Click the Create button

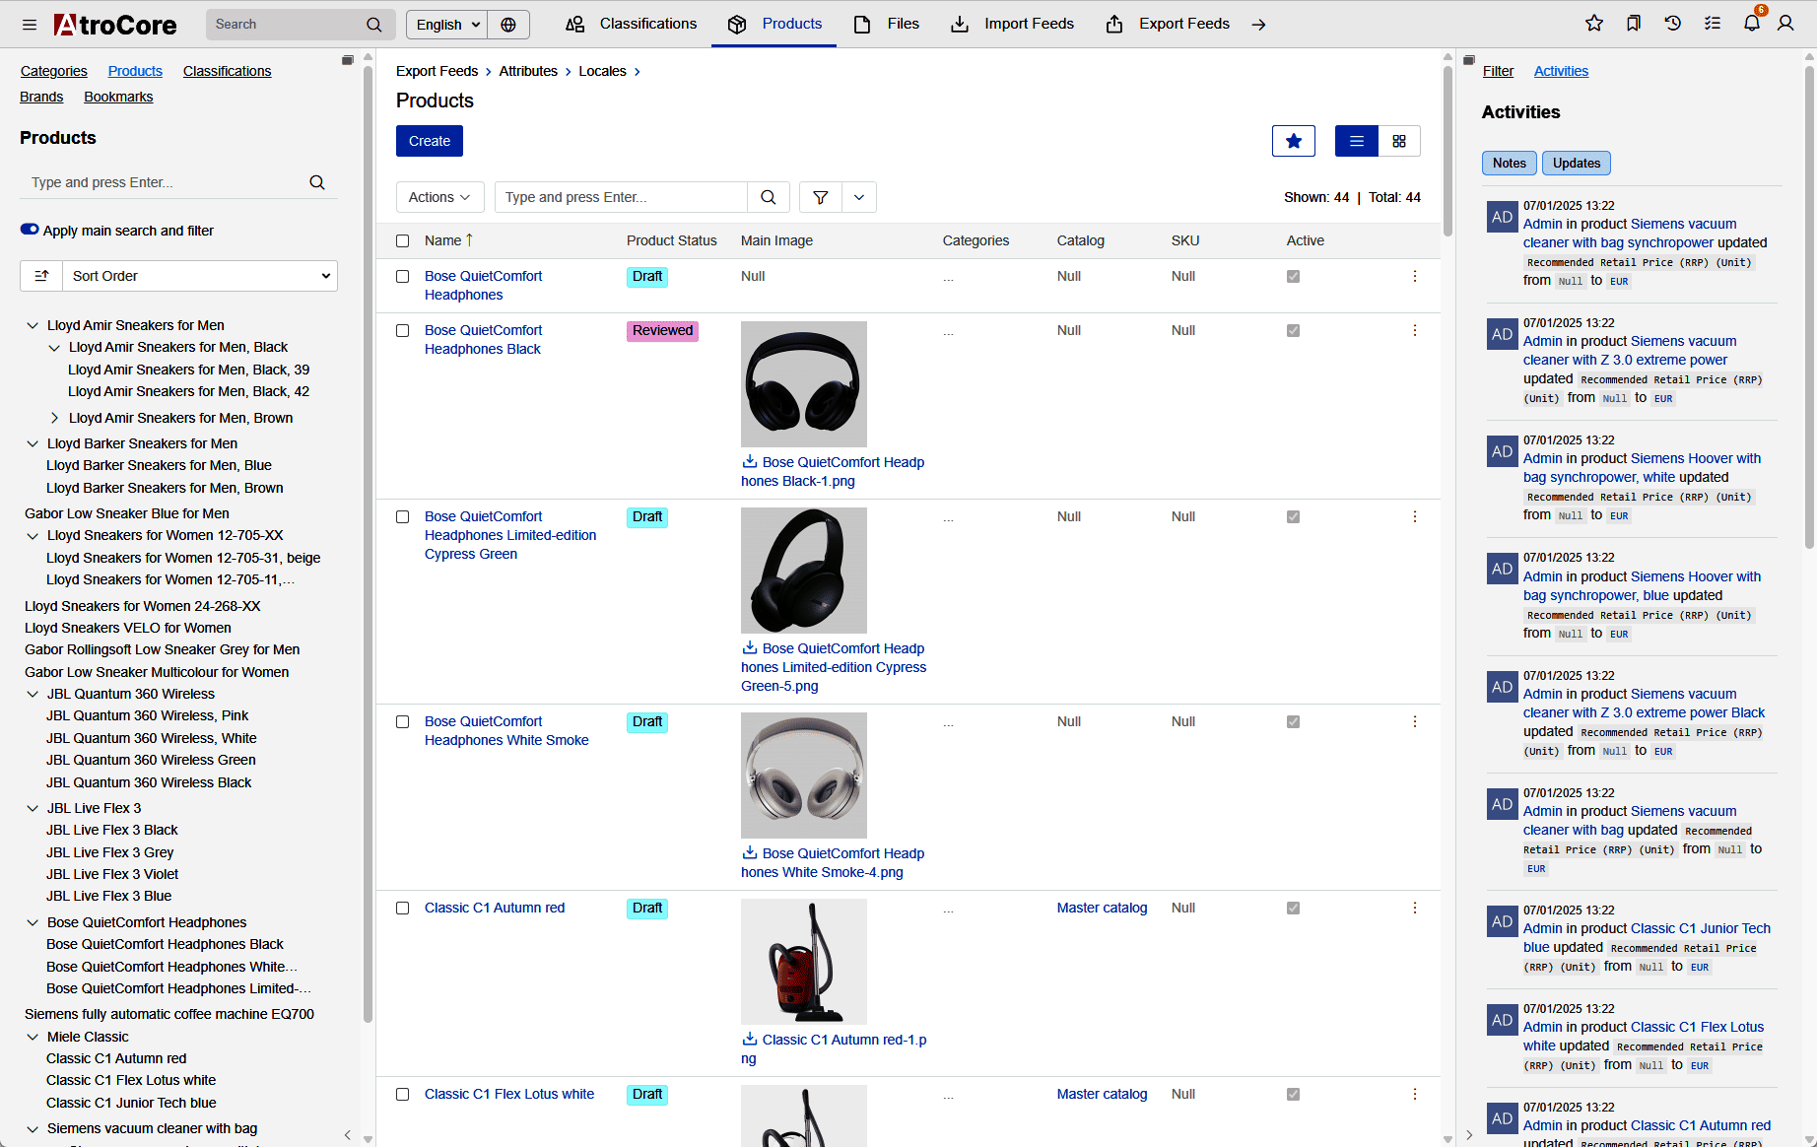click(430, 141)
